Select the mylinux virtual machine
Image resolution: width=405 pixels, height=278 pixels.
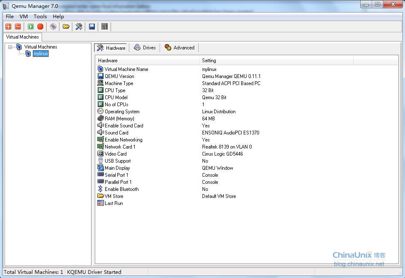[41, 54]
